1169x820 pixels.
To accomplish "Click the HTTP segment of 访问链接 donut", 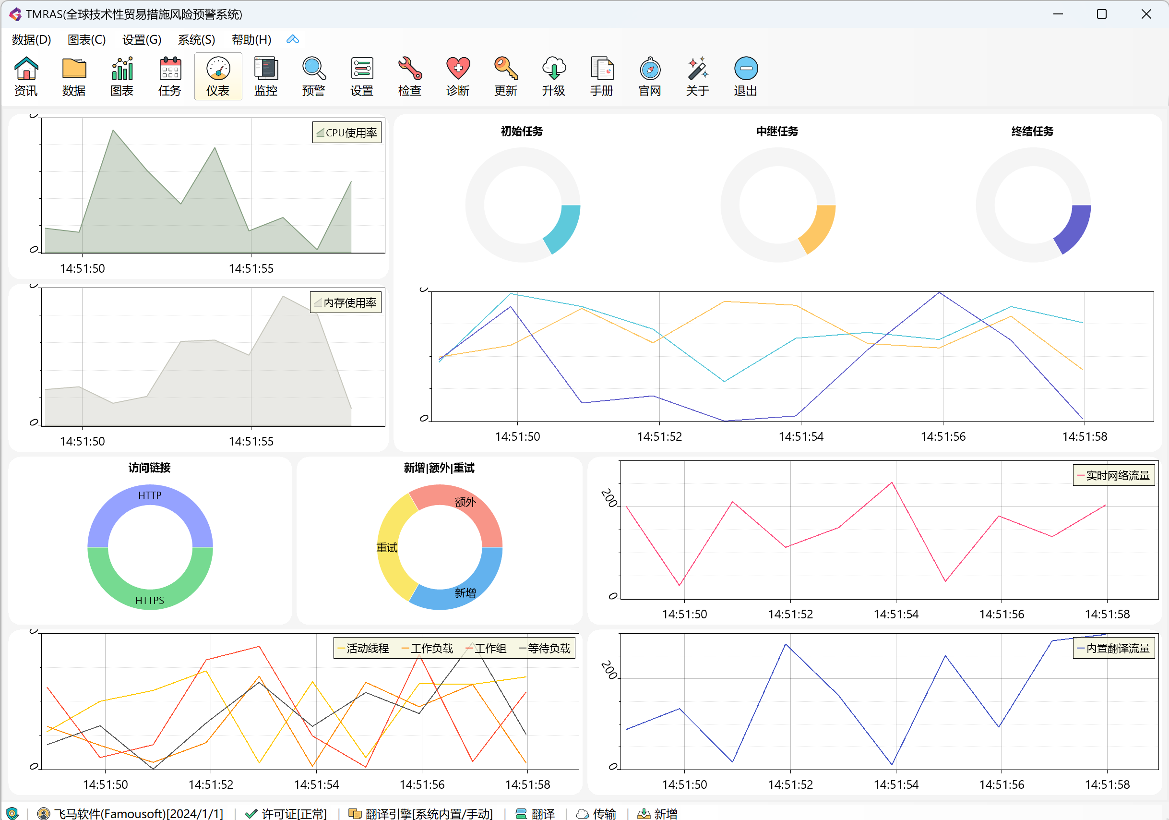I will coord(150,495).
